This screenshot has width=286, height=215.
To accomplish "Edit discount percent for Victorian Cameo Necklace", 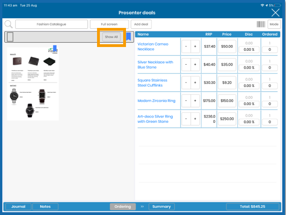I will pos(249,49).
